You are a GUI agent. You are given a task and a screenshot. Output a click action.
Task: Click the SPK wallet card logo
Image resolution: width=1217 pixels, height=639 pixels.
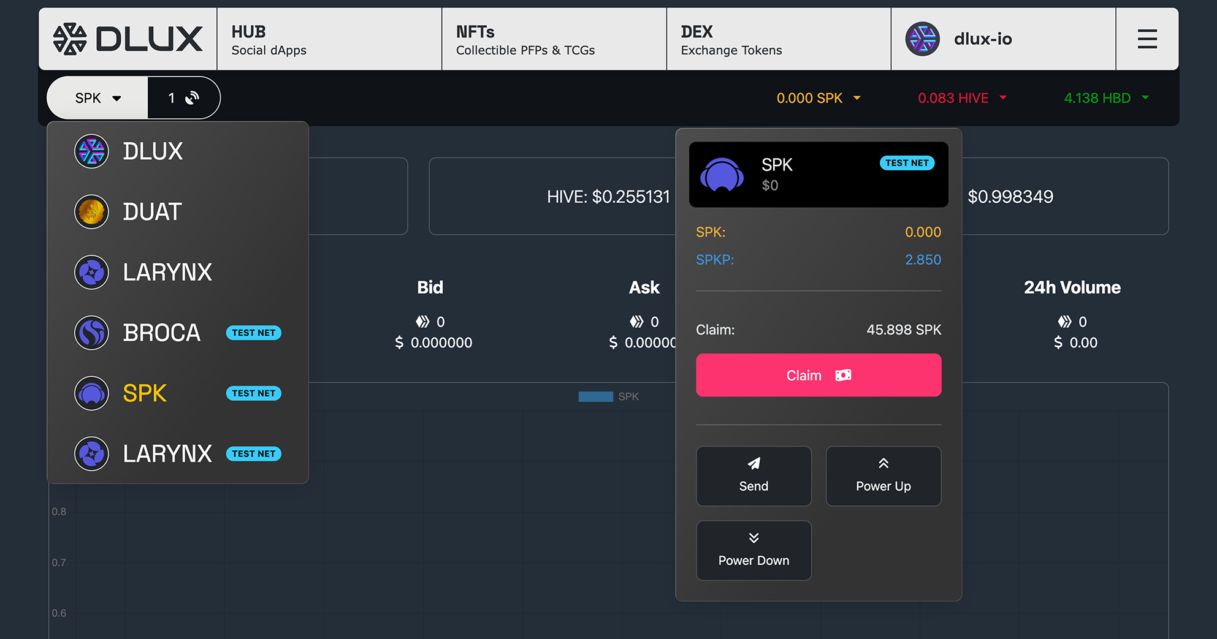722,175
